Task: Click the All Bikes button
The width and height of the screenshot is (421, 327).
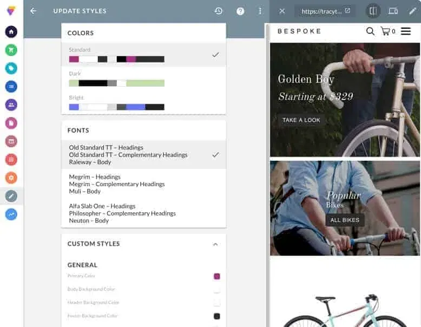Action: point(345,220)
